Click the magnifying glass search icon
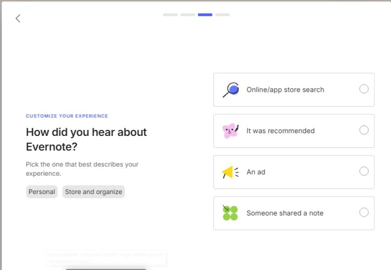Screen dimensions: 391x270 [x=230, y=90]
